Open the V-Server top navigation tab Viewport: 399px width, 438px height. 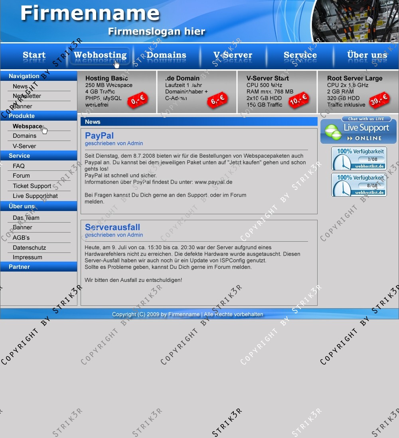coord(233,55)
